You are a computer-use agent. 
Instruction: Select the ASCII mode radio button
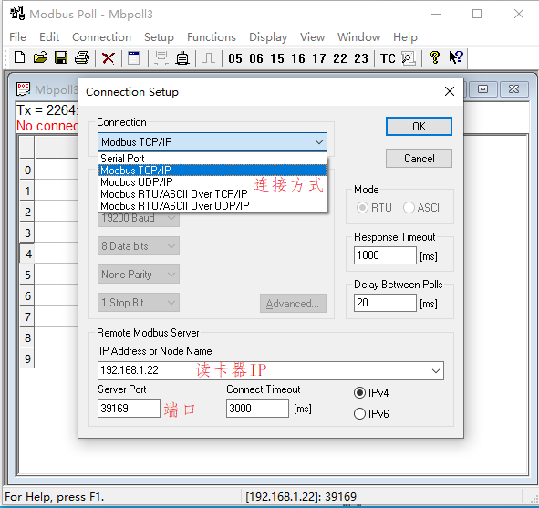(409, 208)
